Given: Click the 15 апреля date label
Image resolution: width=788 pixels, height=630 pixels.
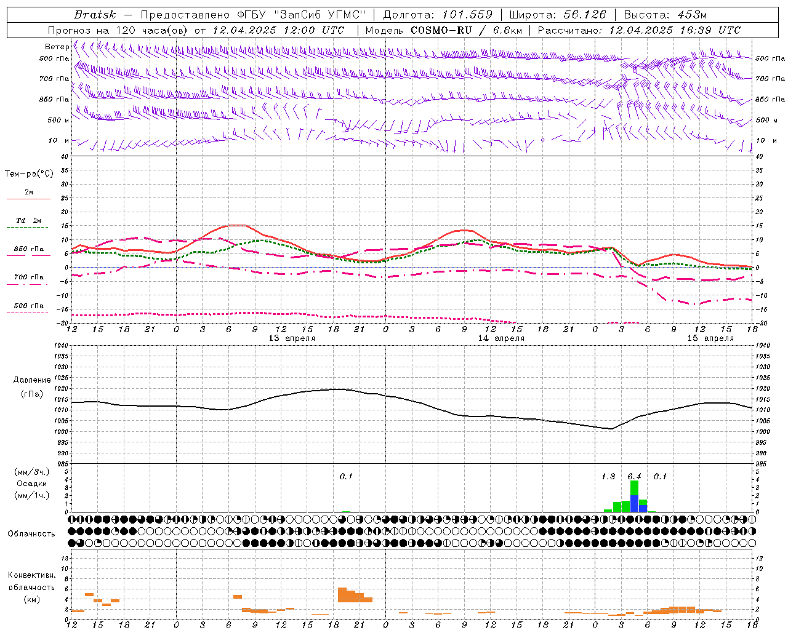Looking at the screenshot, I should 710,338.
